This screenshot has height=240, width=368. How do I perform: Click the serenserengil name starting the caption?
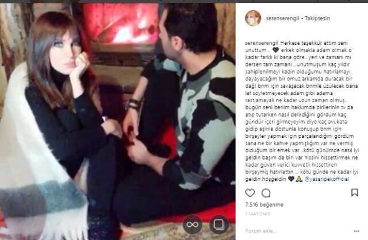(262, 43)
